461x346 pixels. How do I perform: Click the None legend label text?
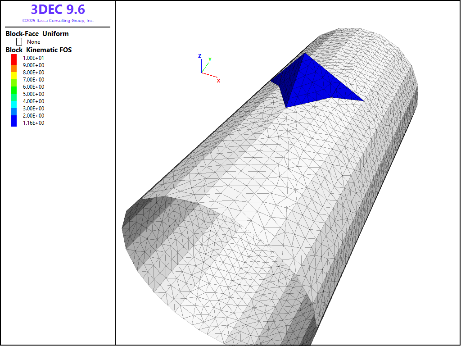click(33, 42)
